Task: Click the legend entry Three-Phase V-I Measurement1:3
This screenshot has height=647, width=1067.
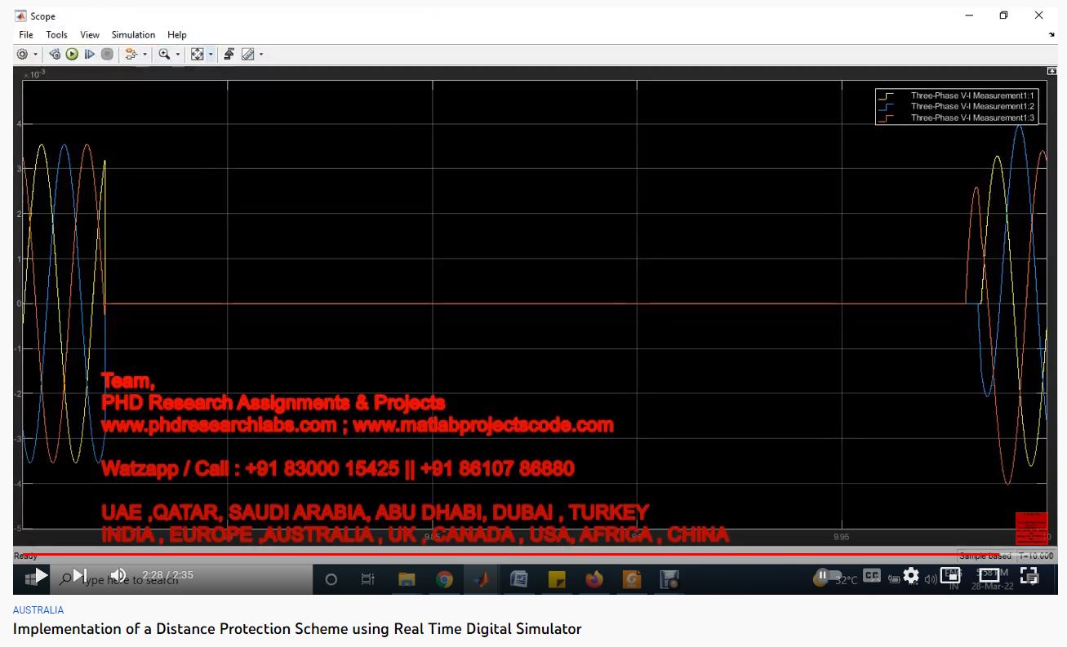Action: 971,117
